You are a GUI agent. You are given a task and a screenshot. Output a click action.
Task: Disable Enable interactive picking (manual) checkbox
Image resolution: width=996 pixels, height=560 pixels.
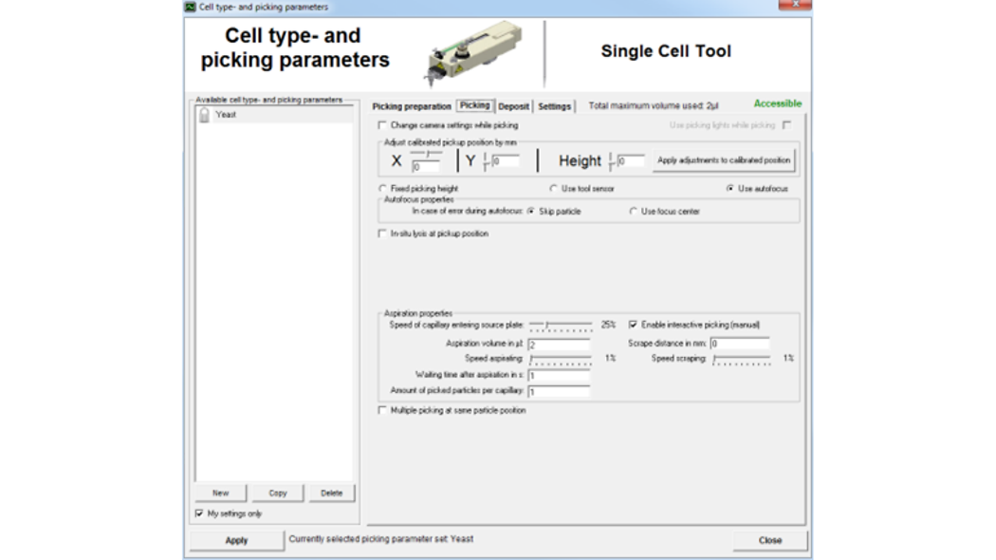click(633, 325)
